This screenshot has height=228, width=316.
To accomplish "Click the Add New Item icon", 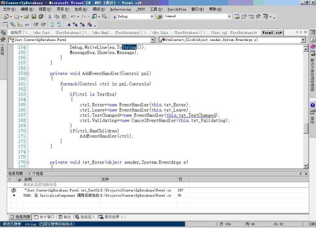I will coord(16,17).
